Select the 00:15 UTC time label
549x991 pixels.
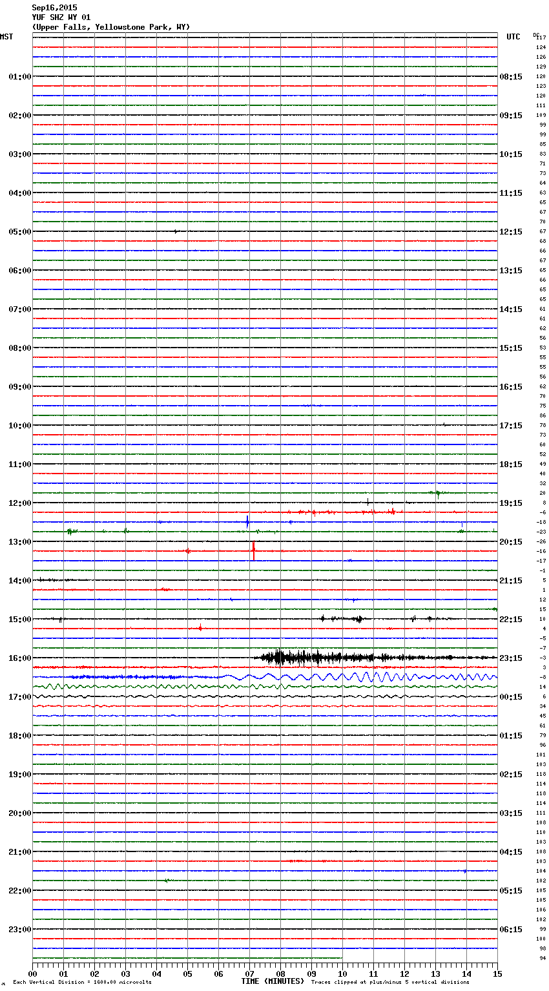[x=511, y=697]
